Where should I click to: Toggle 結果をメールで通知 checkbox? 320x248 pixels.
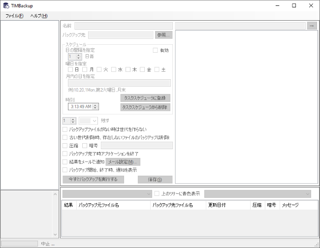pos(65,162)
